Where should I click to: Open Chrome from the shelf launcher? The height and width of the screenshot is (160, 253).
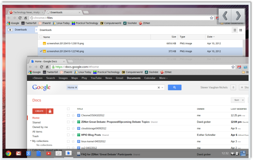click(x=8, y=154)
